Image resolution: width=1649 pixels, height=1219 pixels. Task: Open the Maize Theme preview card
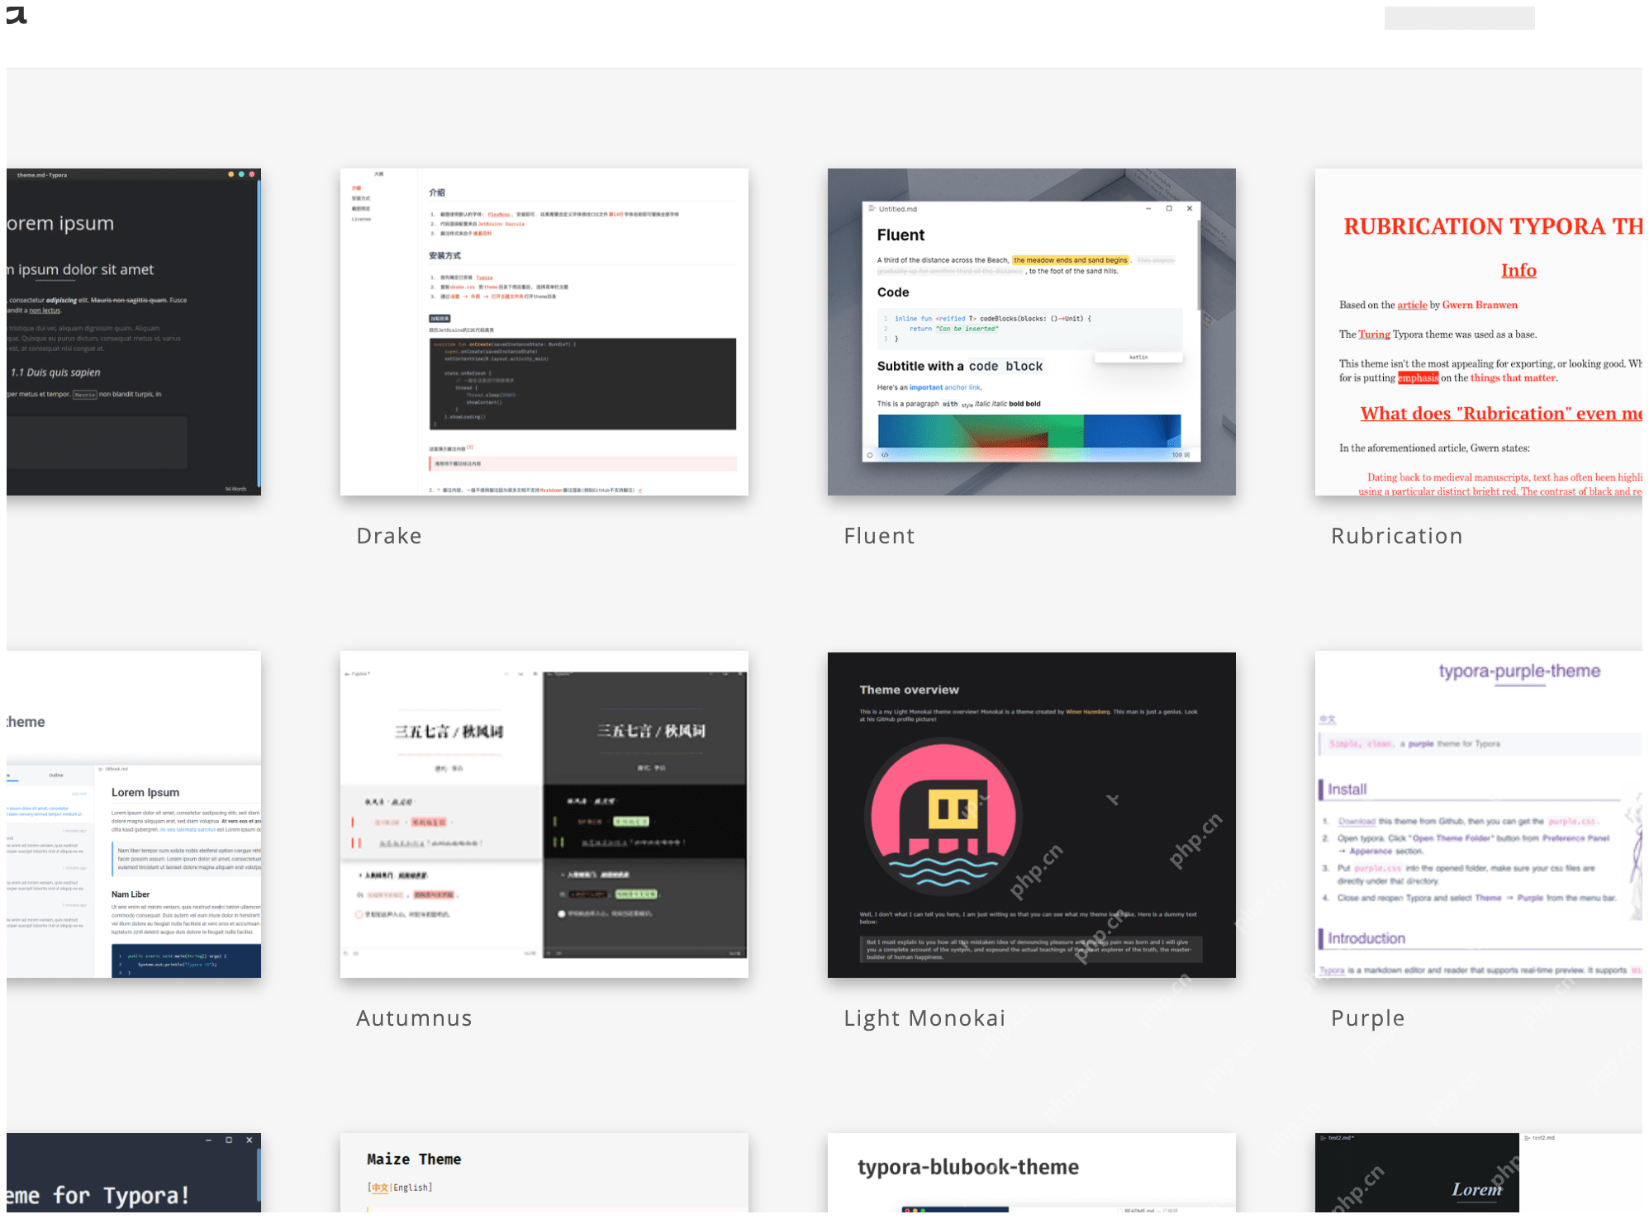click(544, 1174)
